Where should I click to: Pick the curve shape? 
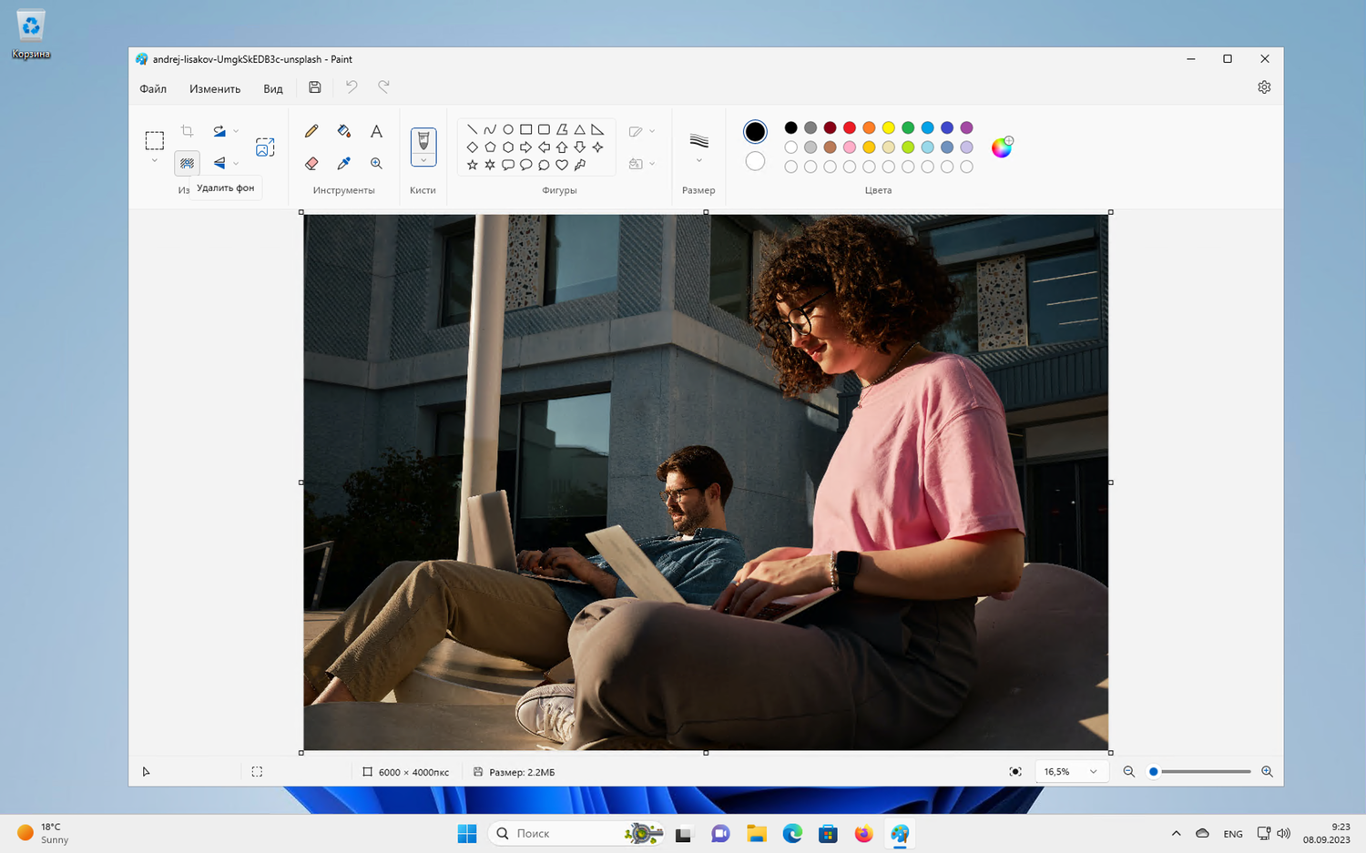[x=490, y=129]
